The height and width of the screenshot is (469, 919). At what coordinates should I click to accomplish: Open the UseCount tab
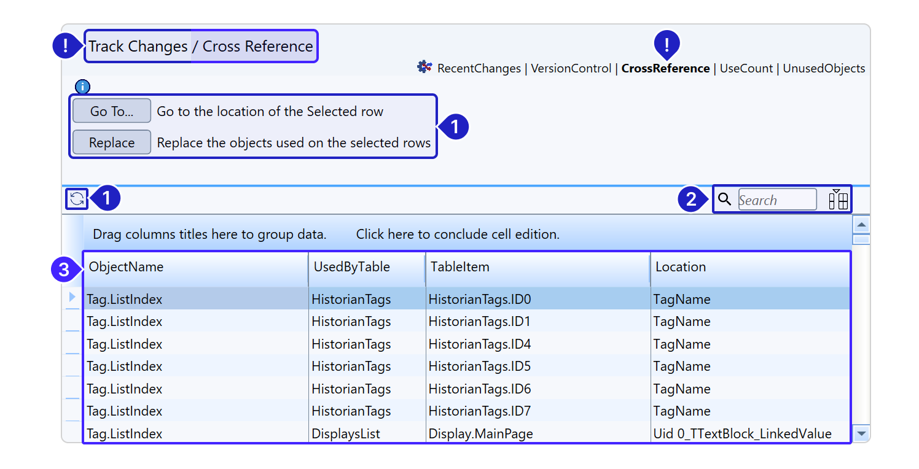746,69
